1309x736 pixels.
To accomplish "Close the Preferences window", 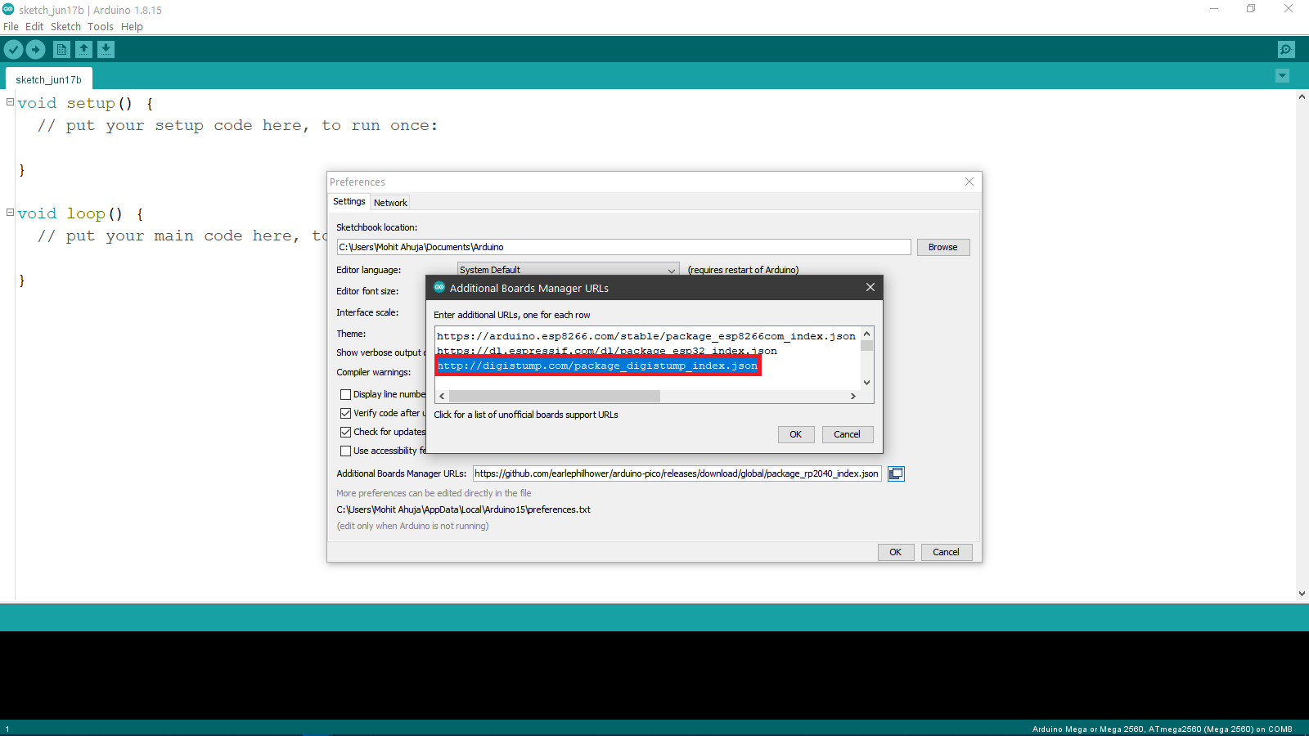I will pos(969,182).
